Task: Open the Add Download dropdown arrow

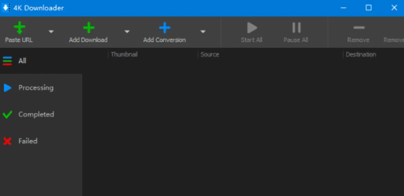Action: [127, 32]
